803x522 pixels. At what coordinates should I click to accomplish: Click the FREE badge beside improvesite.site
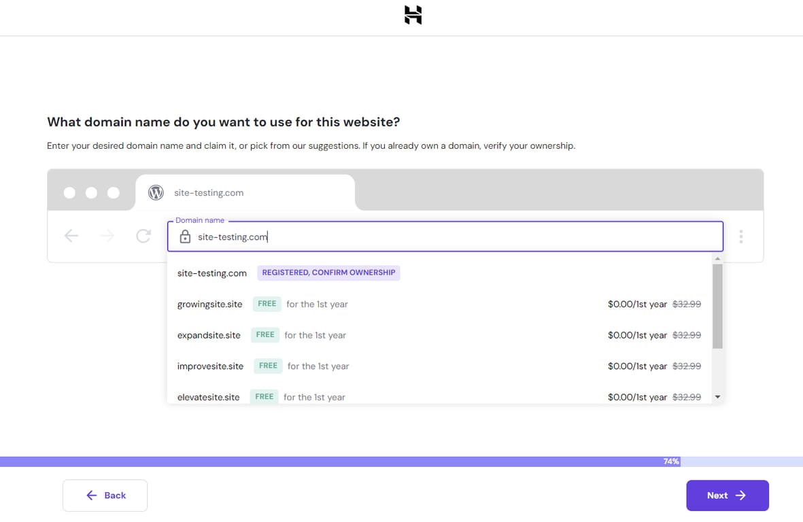[x=268, y=366]
